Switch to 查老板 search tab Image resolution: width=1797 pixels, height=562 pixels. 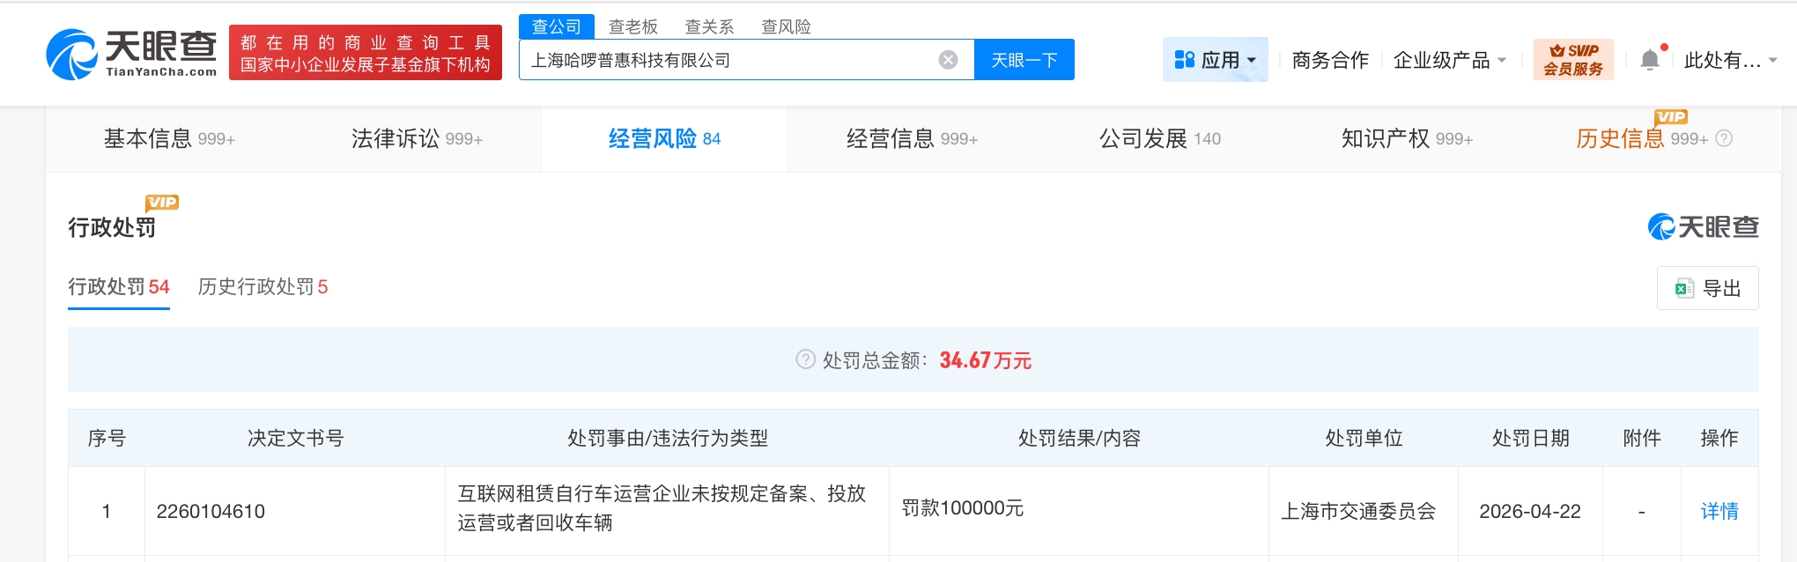(632, 26)
